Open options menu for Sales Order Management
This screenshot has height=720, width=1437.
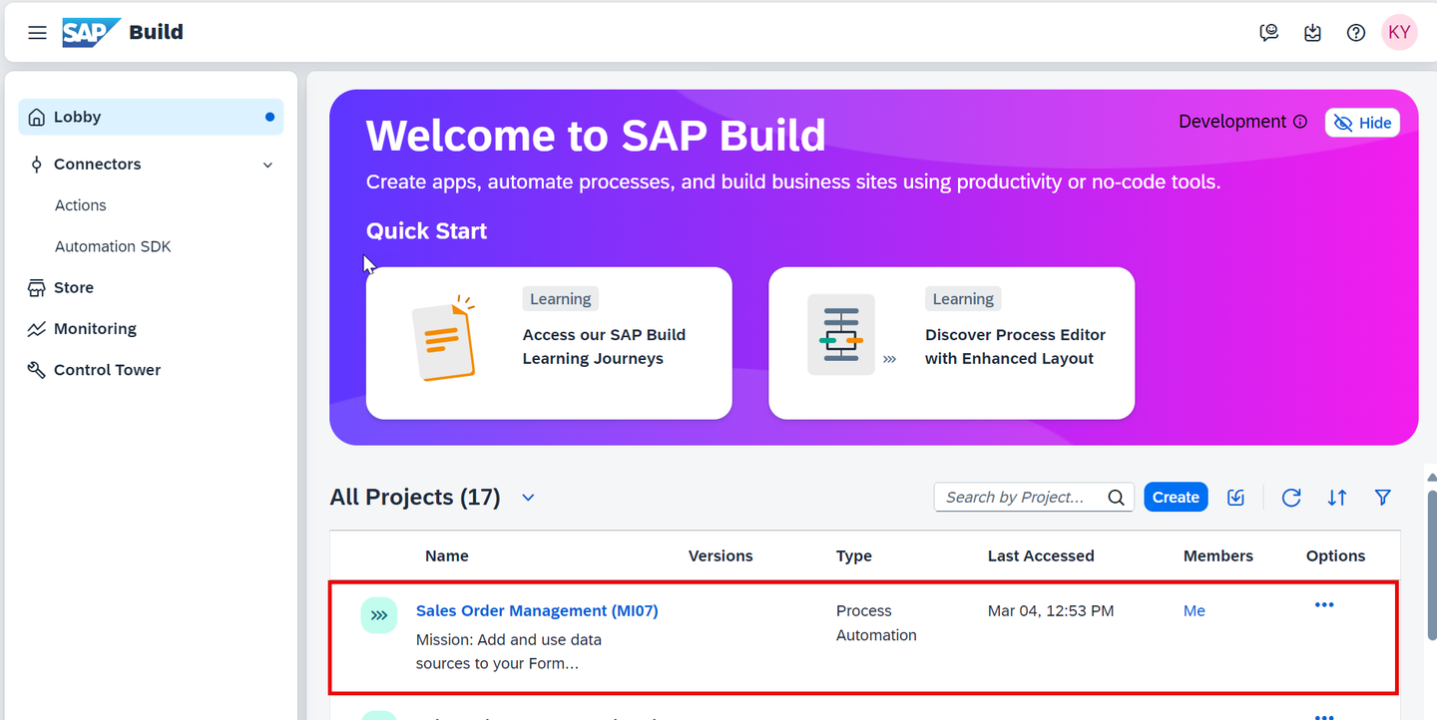1324,605
